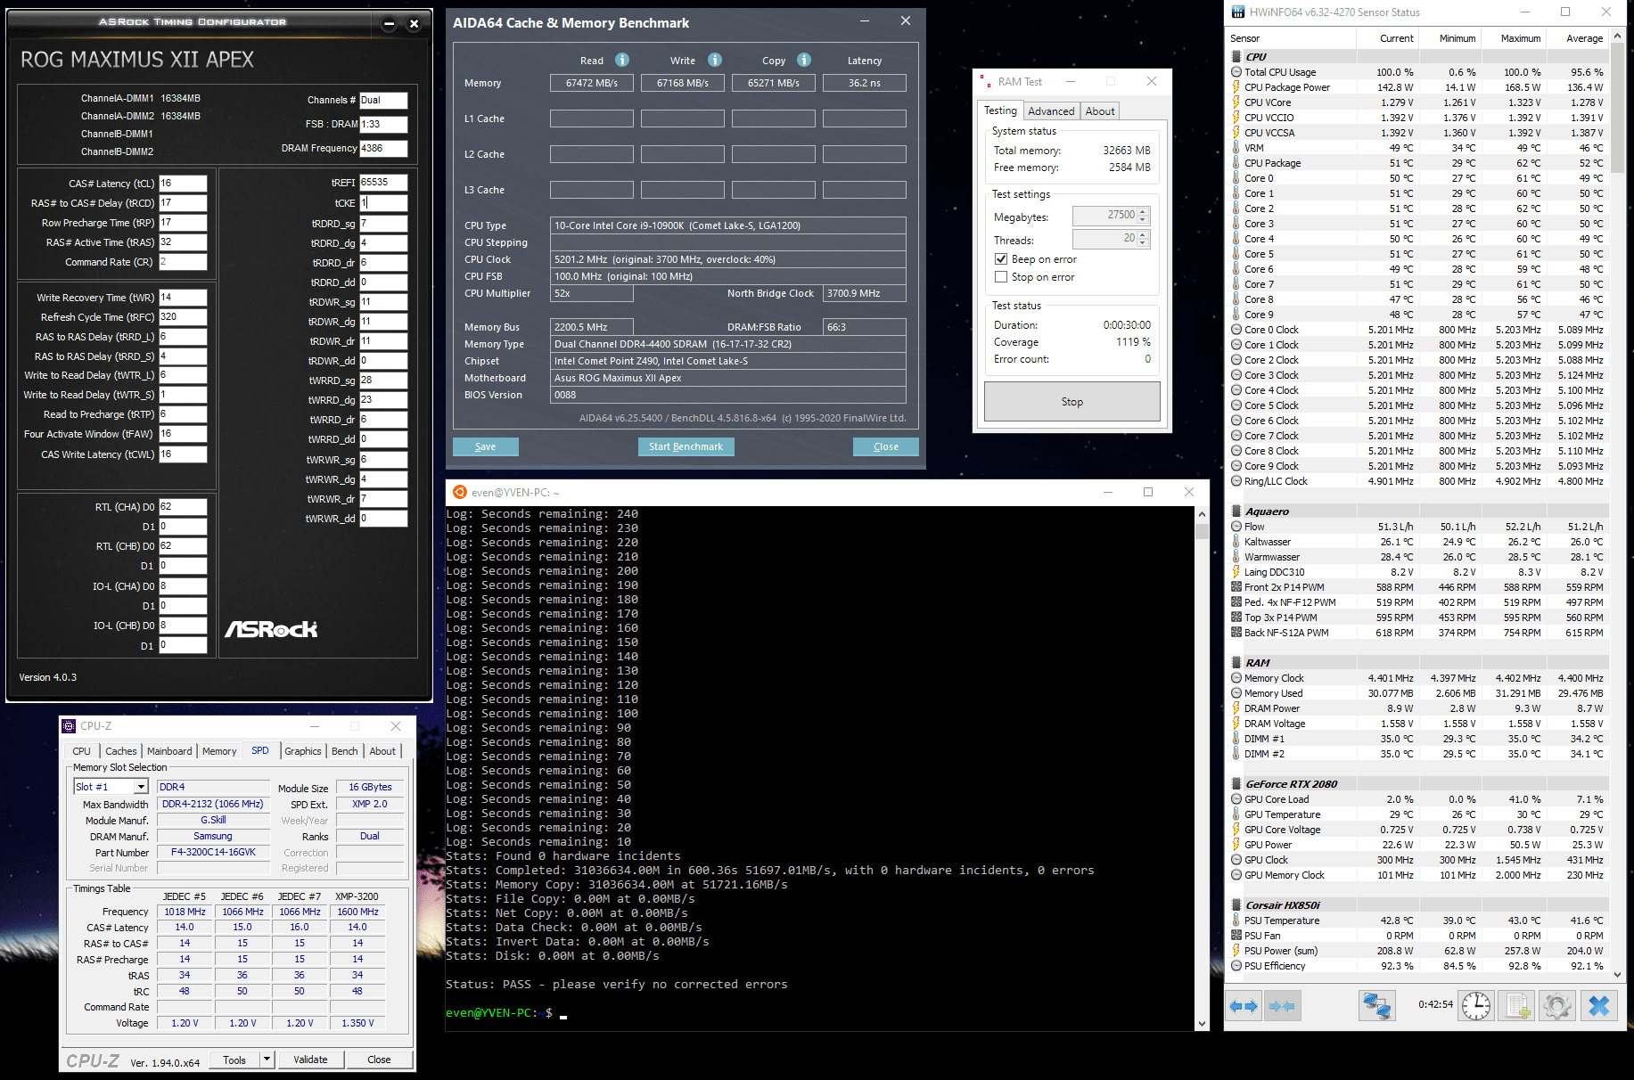Click Close button in AIDA64 benchmark
This screenshot has height=1080, width=1634.
pyautogui.click(x=886, y=446)
